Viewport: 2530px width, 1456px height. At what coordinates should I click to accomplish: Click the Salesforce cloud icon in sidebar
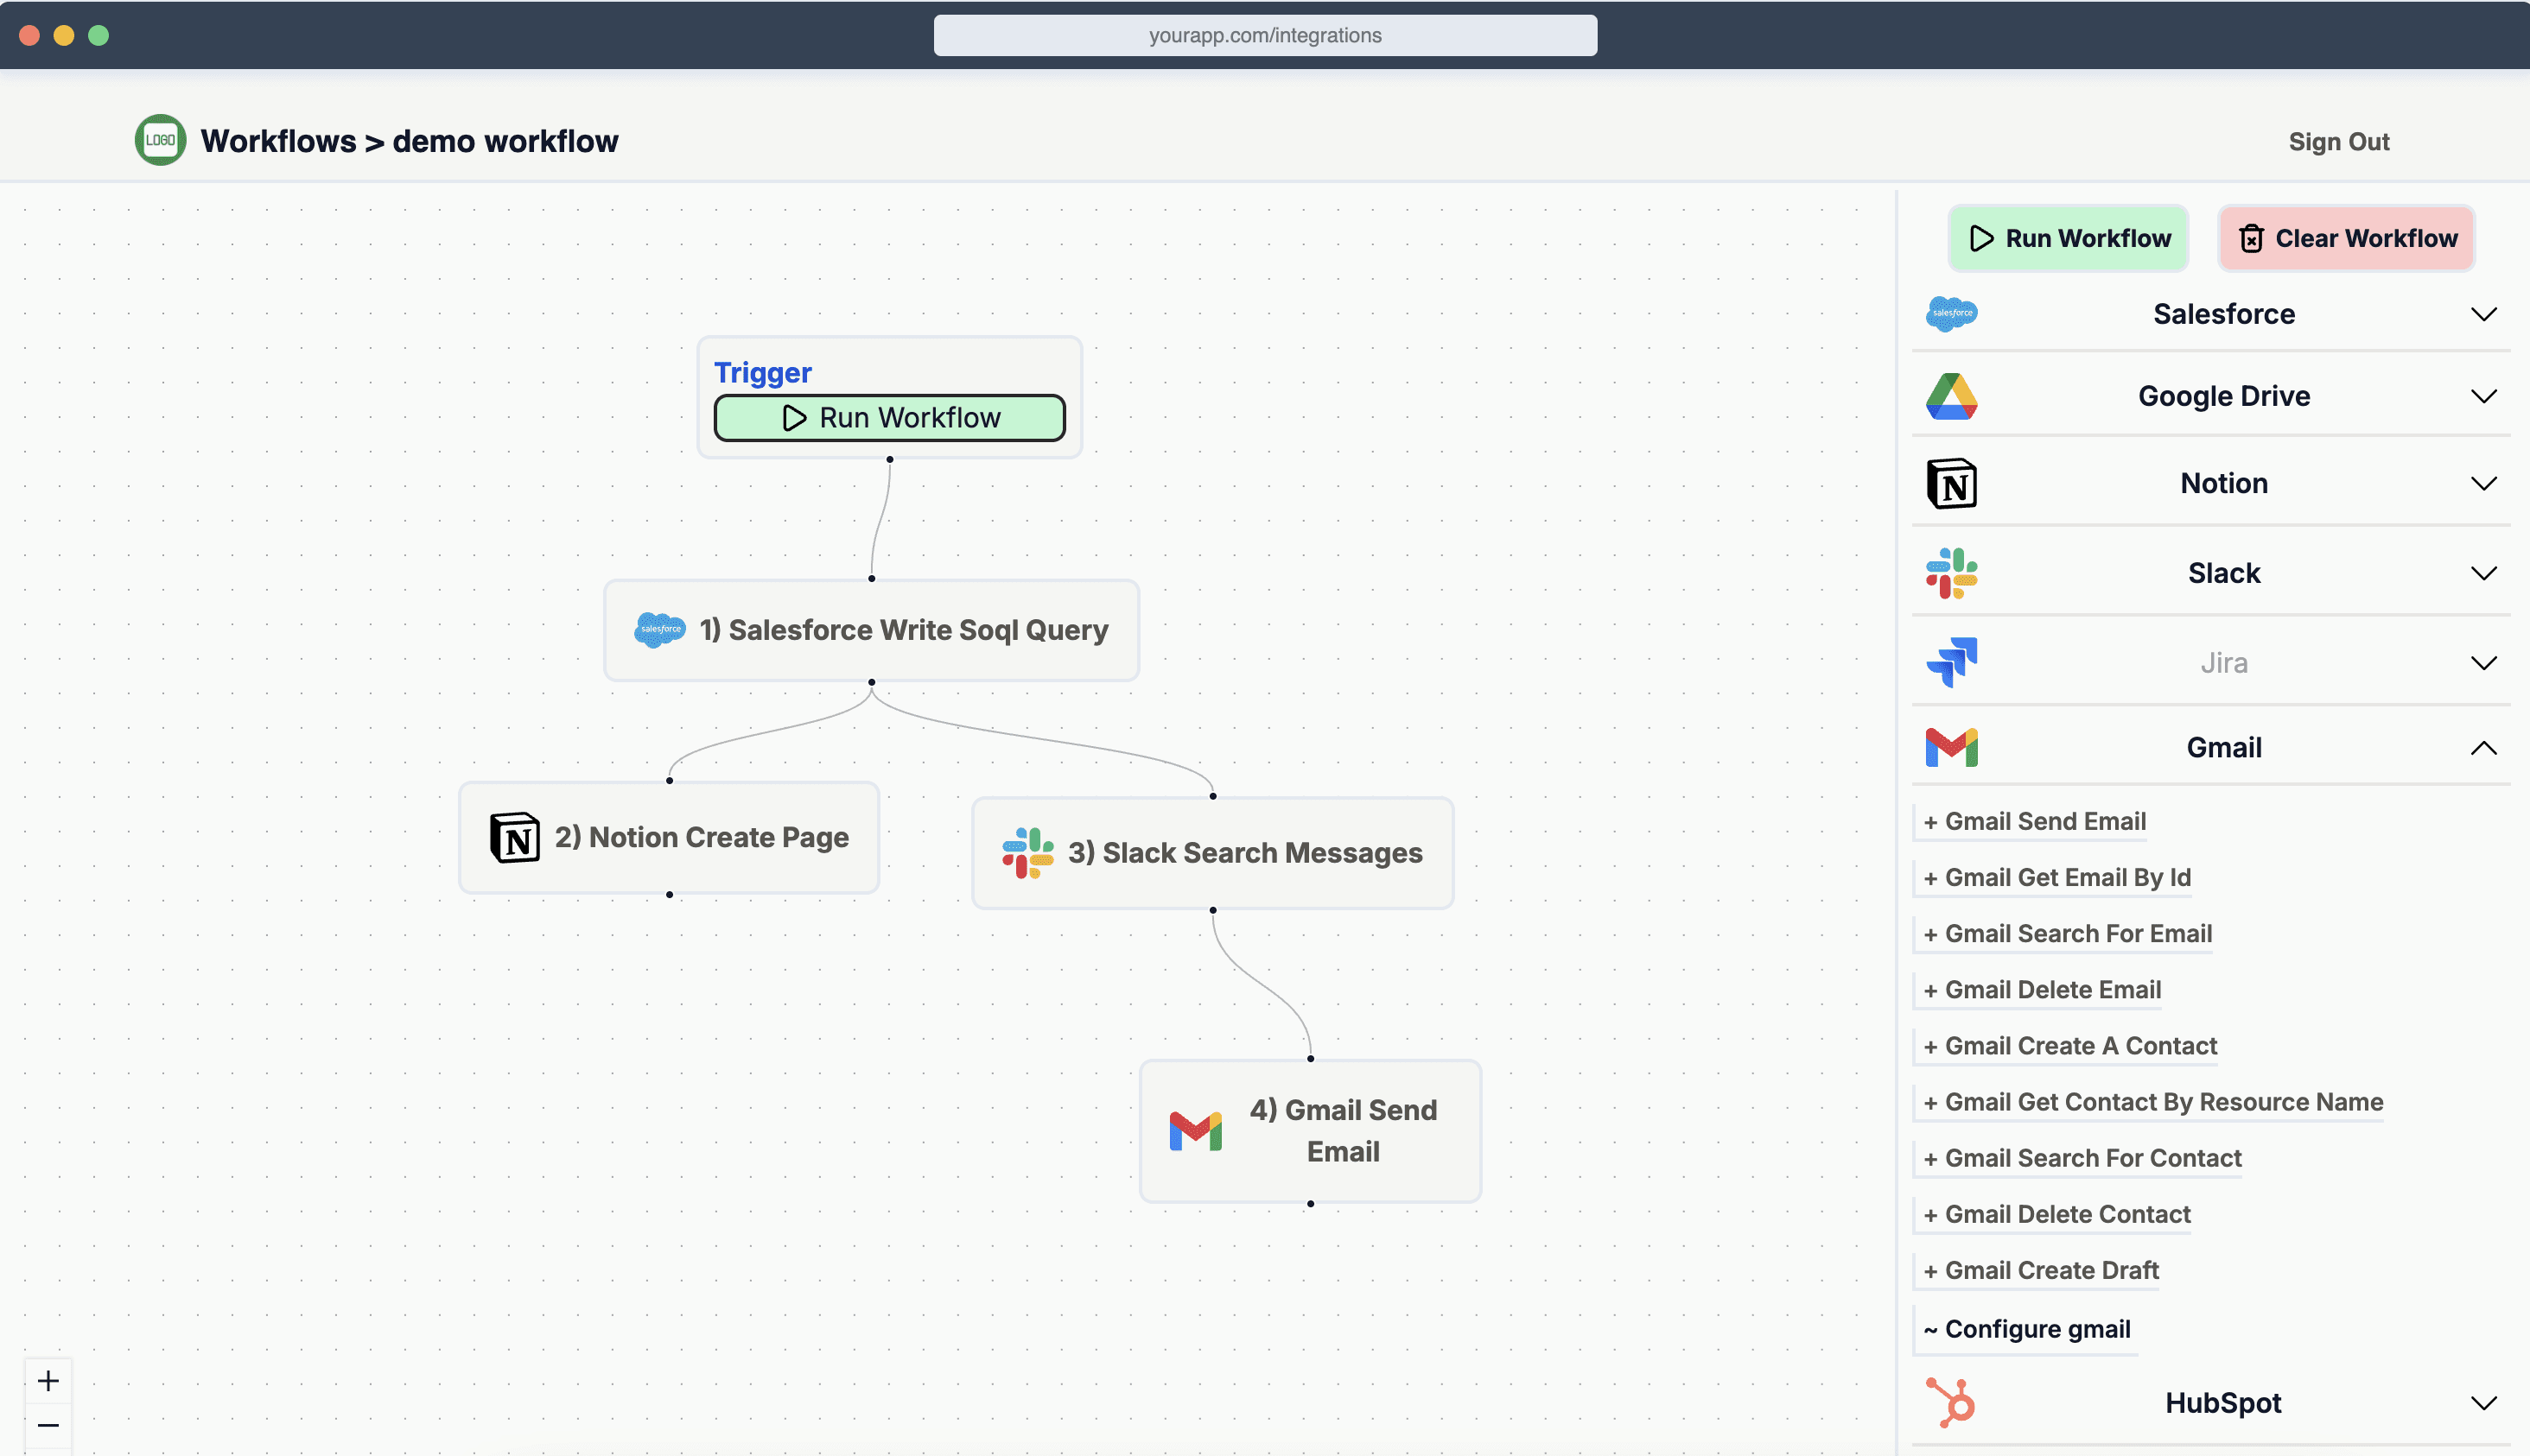click(1951, 314)
